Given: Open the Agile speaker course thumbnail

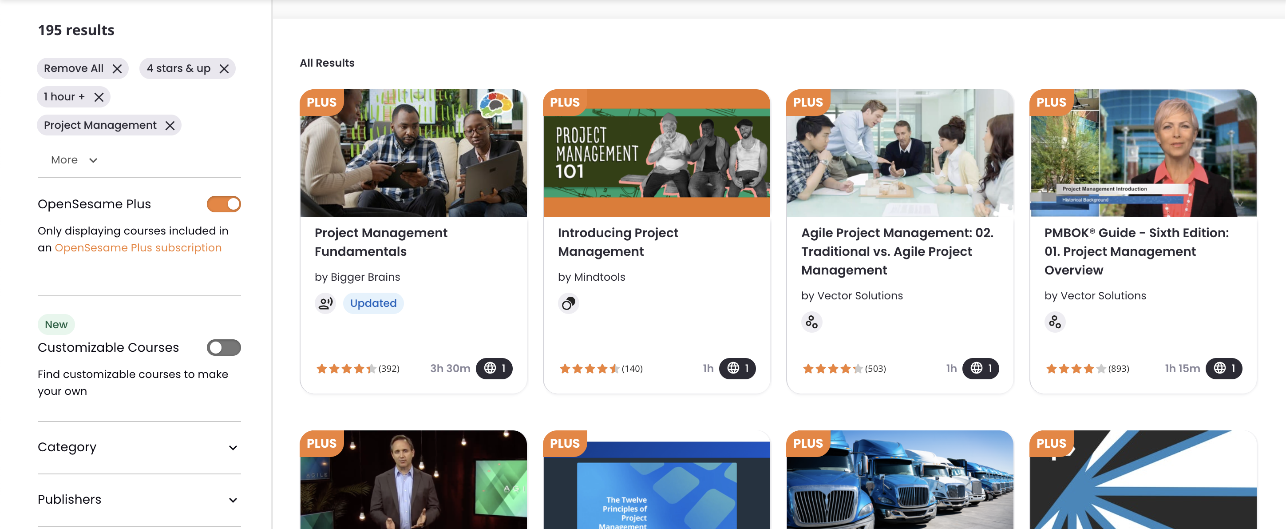Looking at the screenshot, I should [x=413, y=480].
